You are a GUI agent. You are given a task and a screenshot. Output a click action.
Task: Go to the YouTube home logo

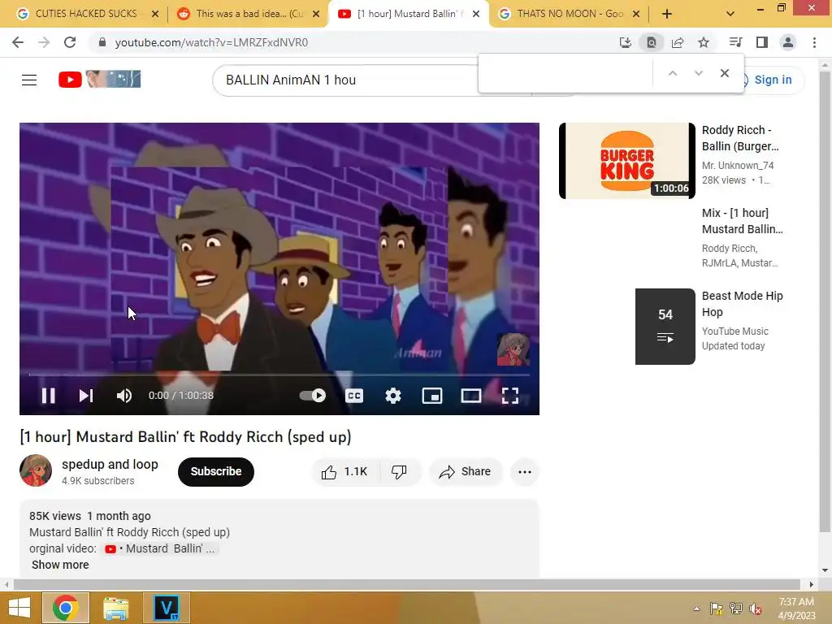point(99,80)
